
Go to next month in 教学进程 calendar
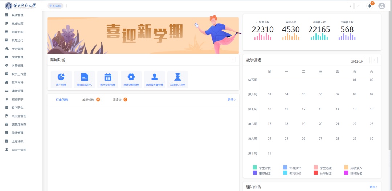click(x=375, y=60)
